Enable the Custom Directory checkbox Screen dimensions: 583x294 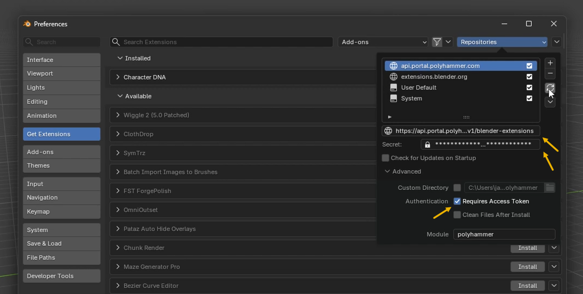point(457,188)
